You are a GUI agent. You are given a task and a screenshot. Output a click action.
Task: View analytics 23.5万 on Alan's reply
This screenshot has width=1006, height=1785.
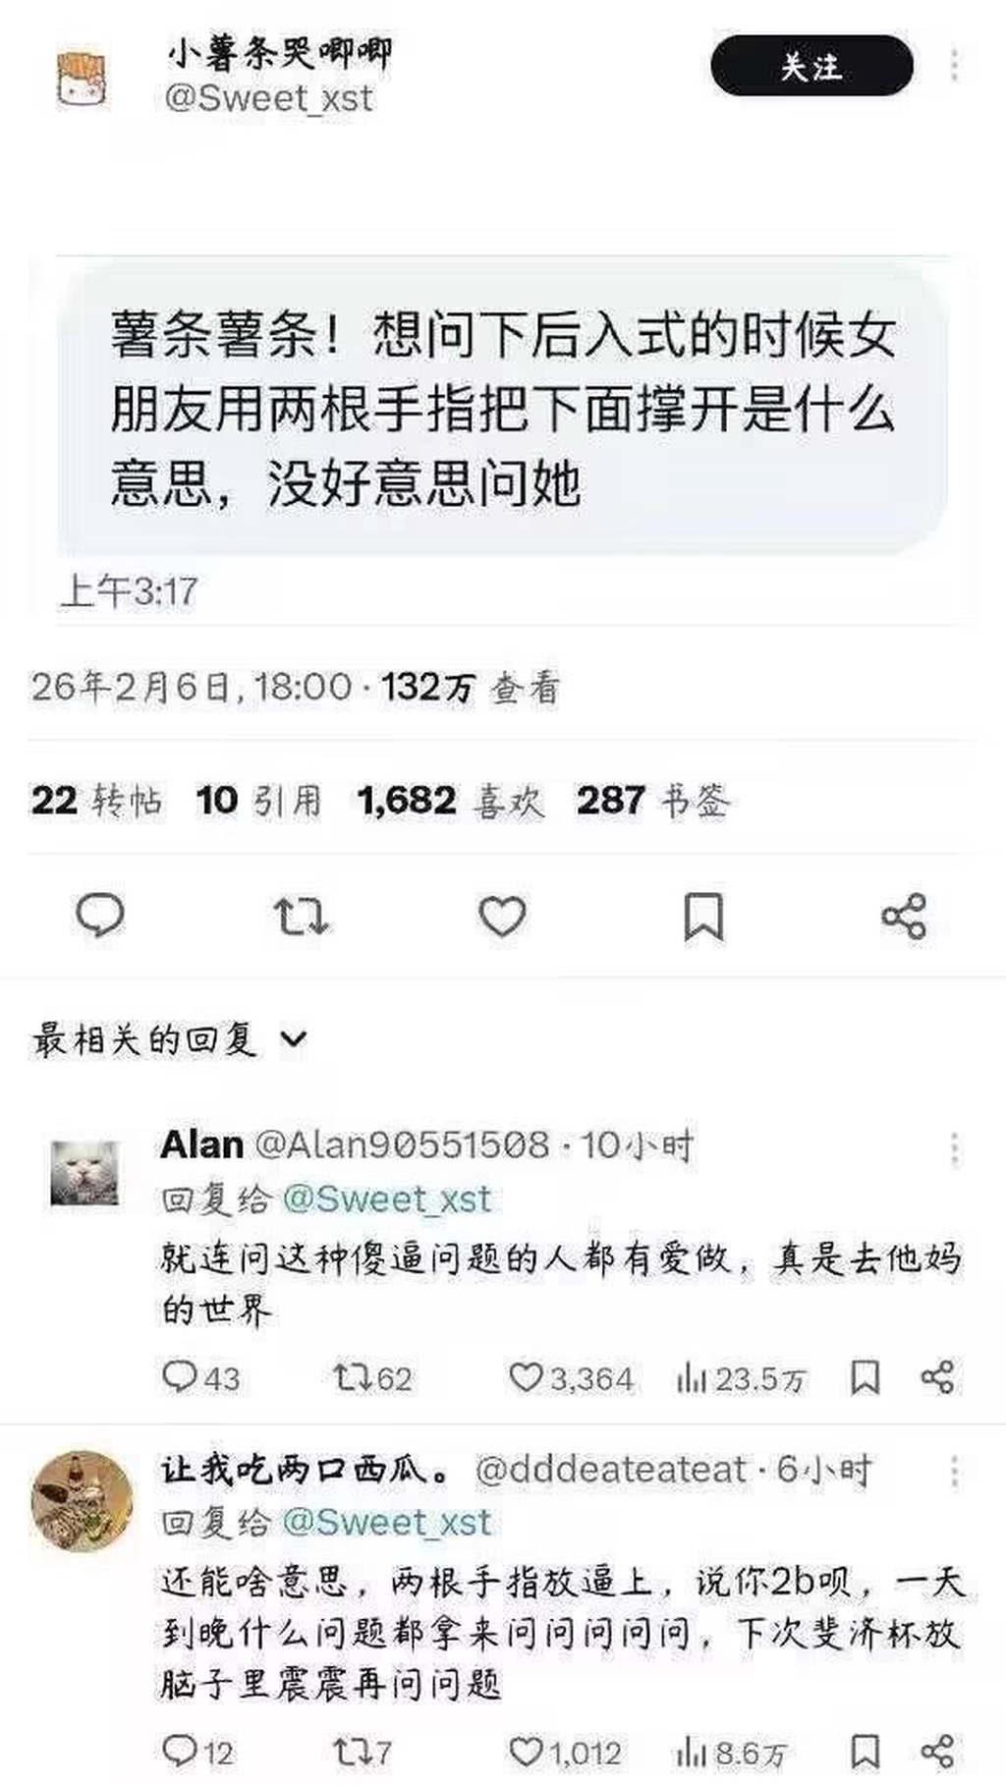pyautogui.click(x=741, y=1379)
